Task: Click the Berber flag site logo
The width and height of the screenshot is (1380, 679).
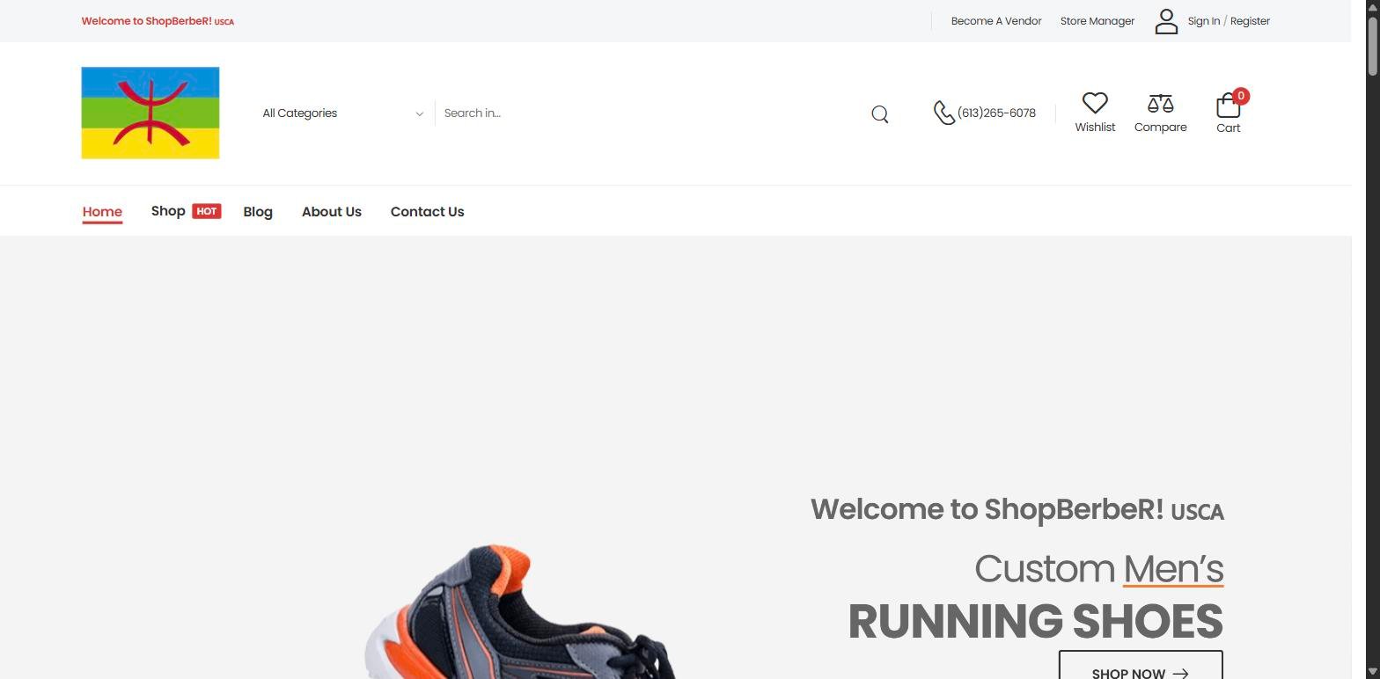Action: point(150,113)
